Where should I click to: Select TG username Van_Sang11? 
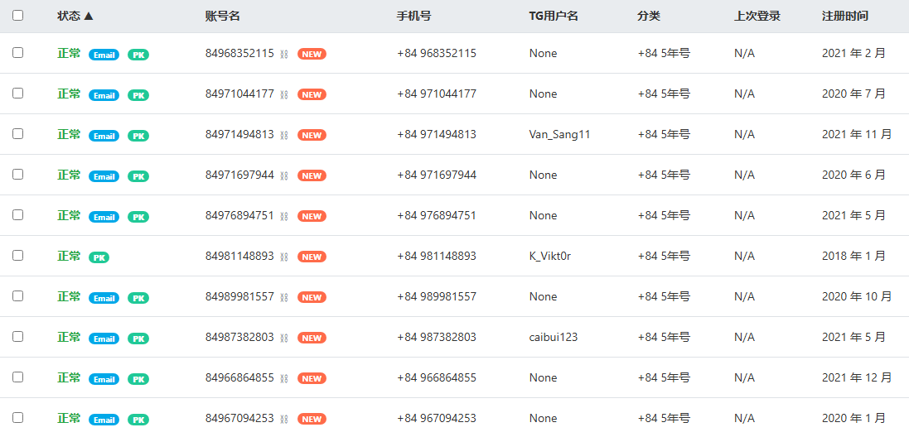click(x=559, y=134)
